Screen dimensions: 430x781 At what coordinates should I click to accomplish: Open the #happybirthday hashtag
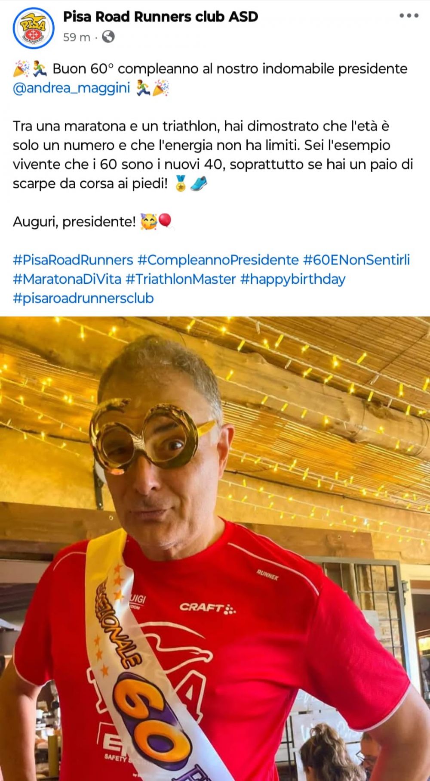pyautogui.click(x=293, y=279)
